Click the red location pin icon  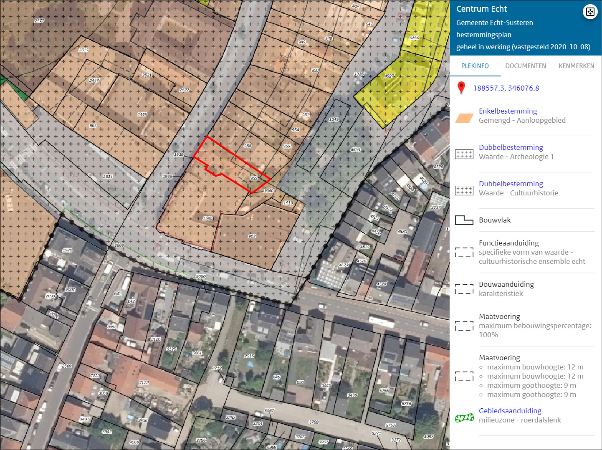461,88
